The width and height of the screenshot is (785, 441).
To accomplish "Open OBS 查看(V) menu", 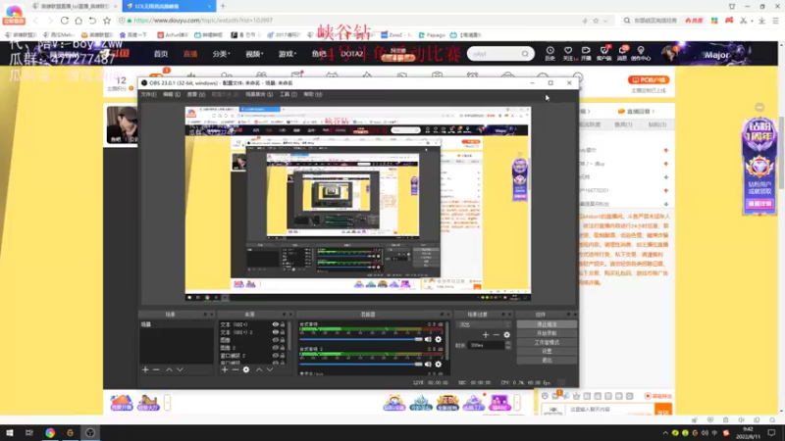I will (x=195, y=94).
